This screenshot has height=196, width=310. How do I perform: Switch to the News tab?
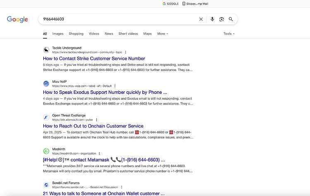click(109, 33)
